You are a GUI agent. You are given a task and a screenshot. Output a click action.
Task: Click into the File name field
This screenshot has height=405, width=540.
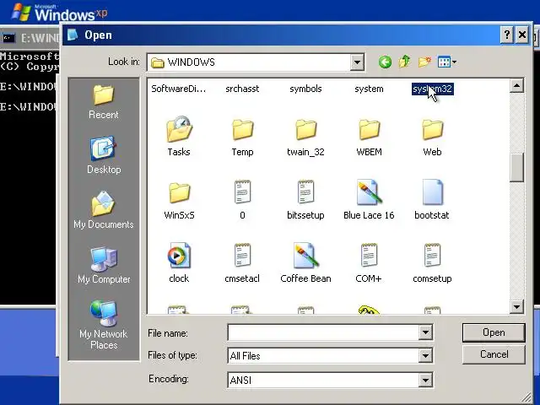pos(323,332)
